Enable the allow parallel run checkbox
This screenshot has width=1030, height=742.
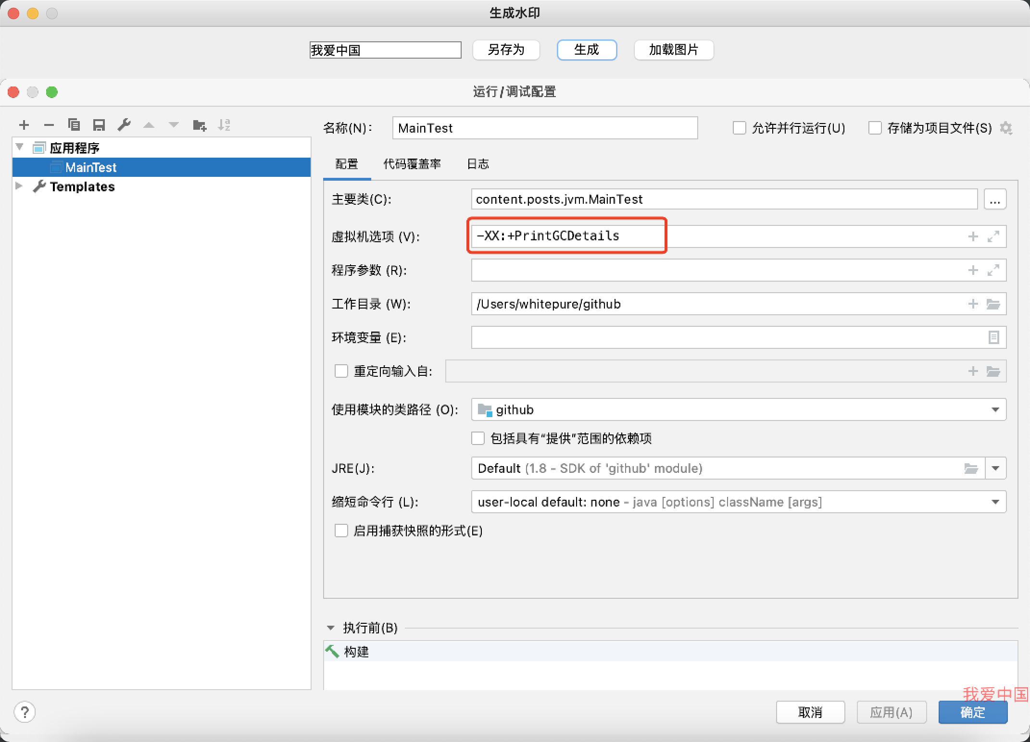point(739,128)
